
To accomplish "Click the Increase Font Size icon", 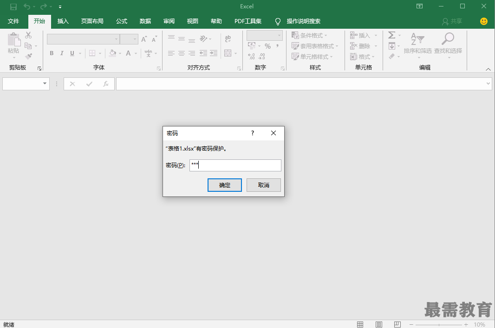I will [x=144, y=39].
